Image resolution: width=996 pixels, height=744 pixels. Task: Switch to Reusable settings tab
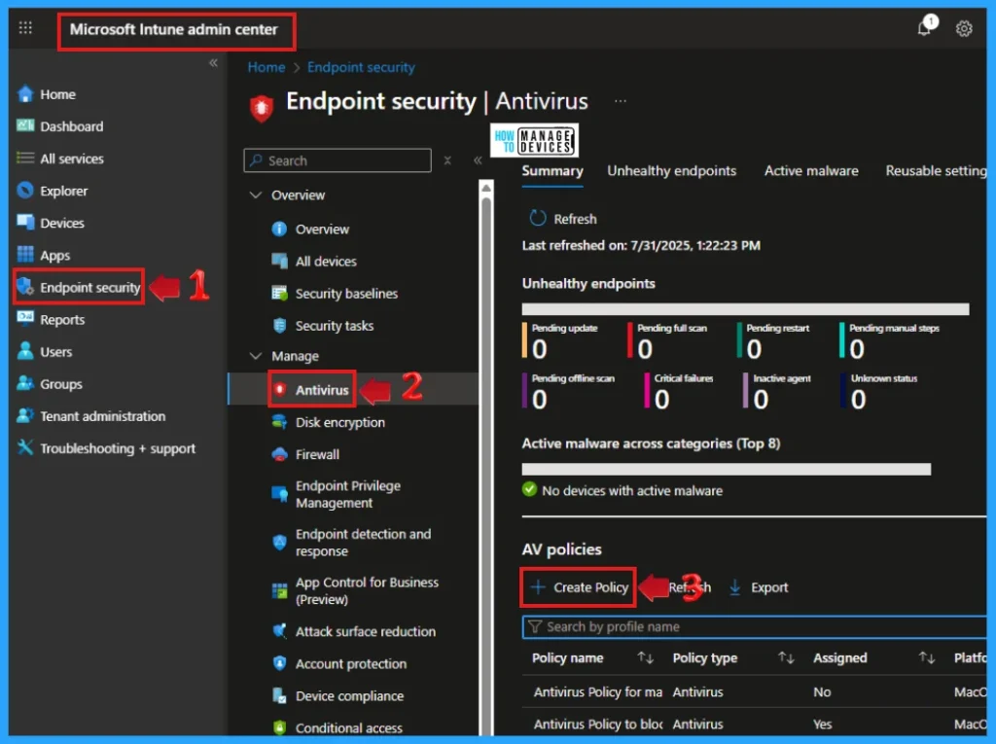click(x=937, y=171)
